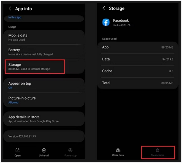This screenshot has width=182, height=163.
Task: Tap the Clear data icon
Action: tap(118, 150)
